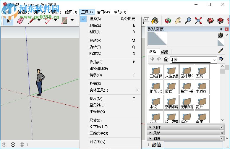Screen dimensions: 230x149
Task: Select the Pencil line tool
Action: [x=31, y=21]
